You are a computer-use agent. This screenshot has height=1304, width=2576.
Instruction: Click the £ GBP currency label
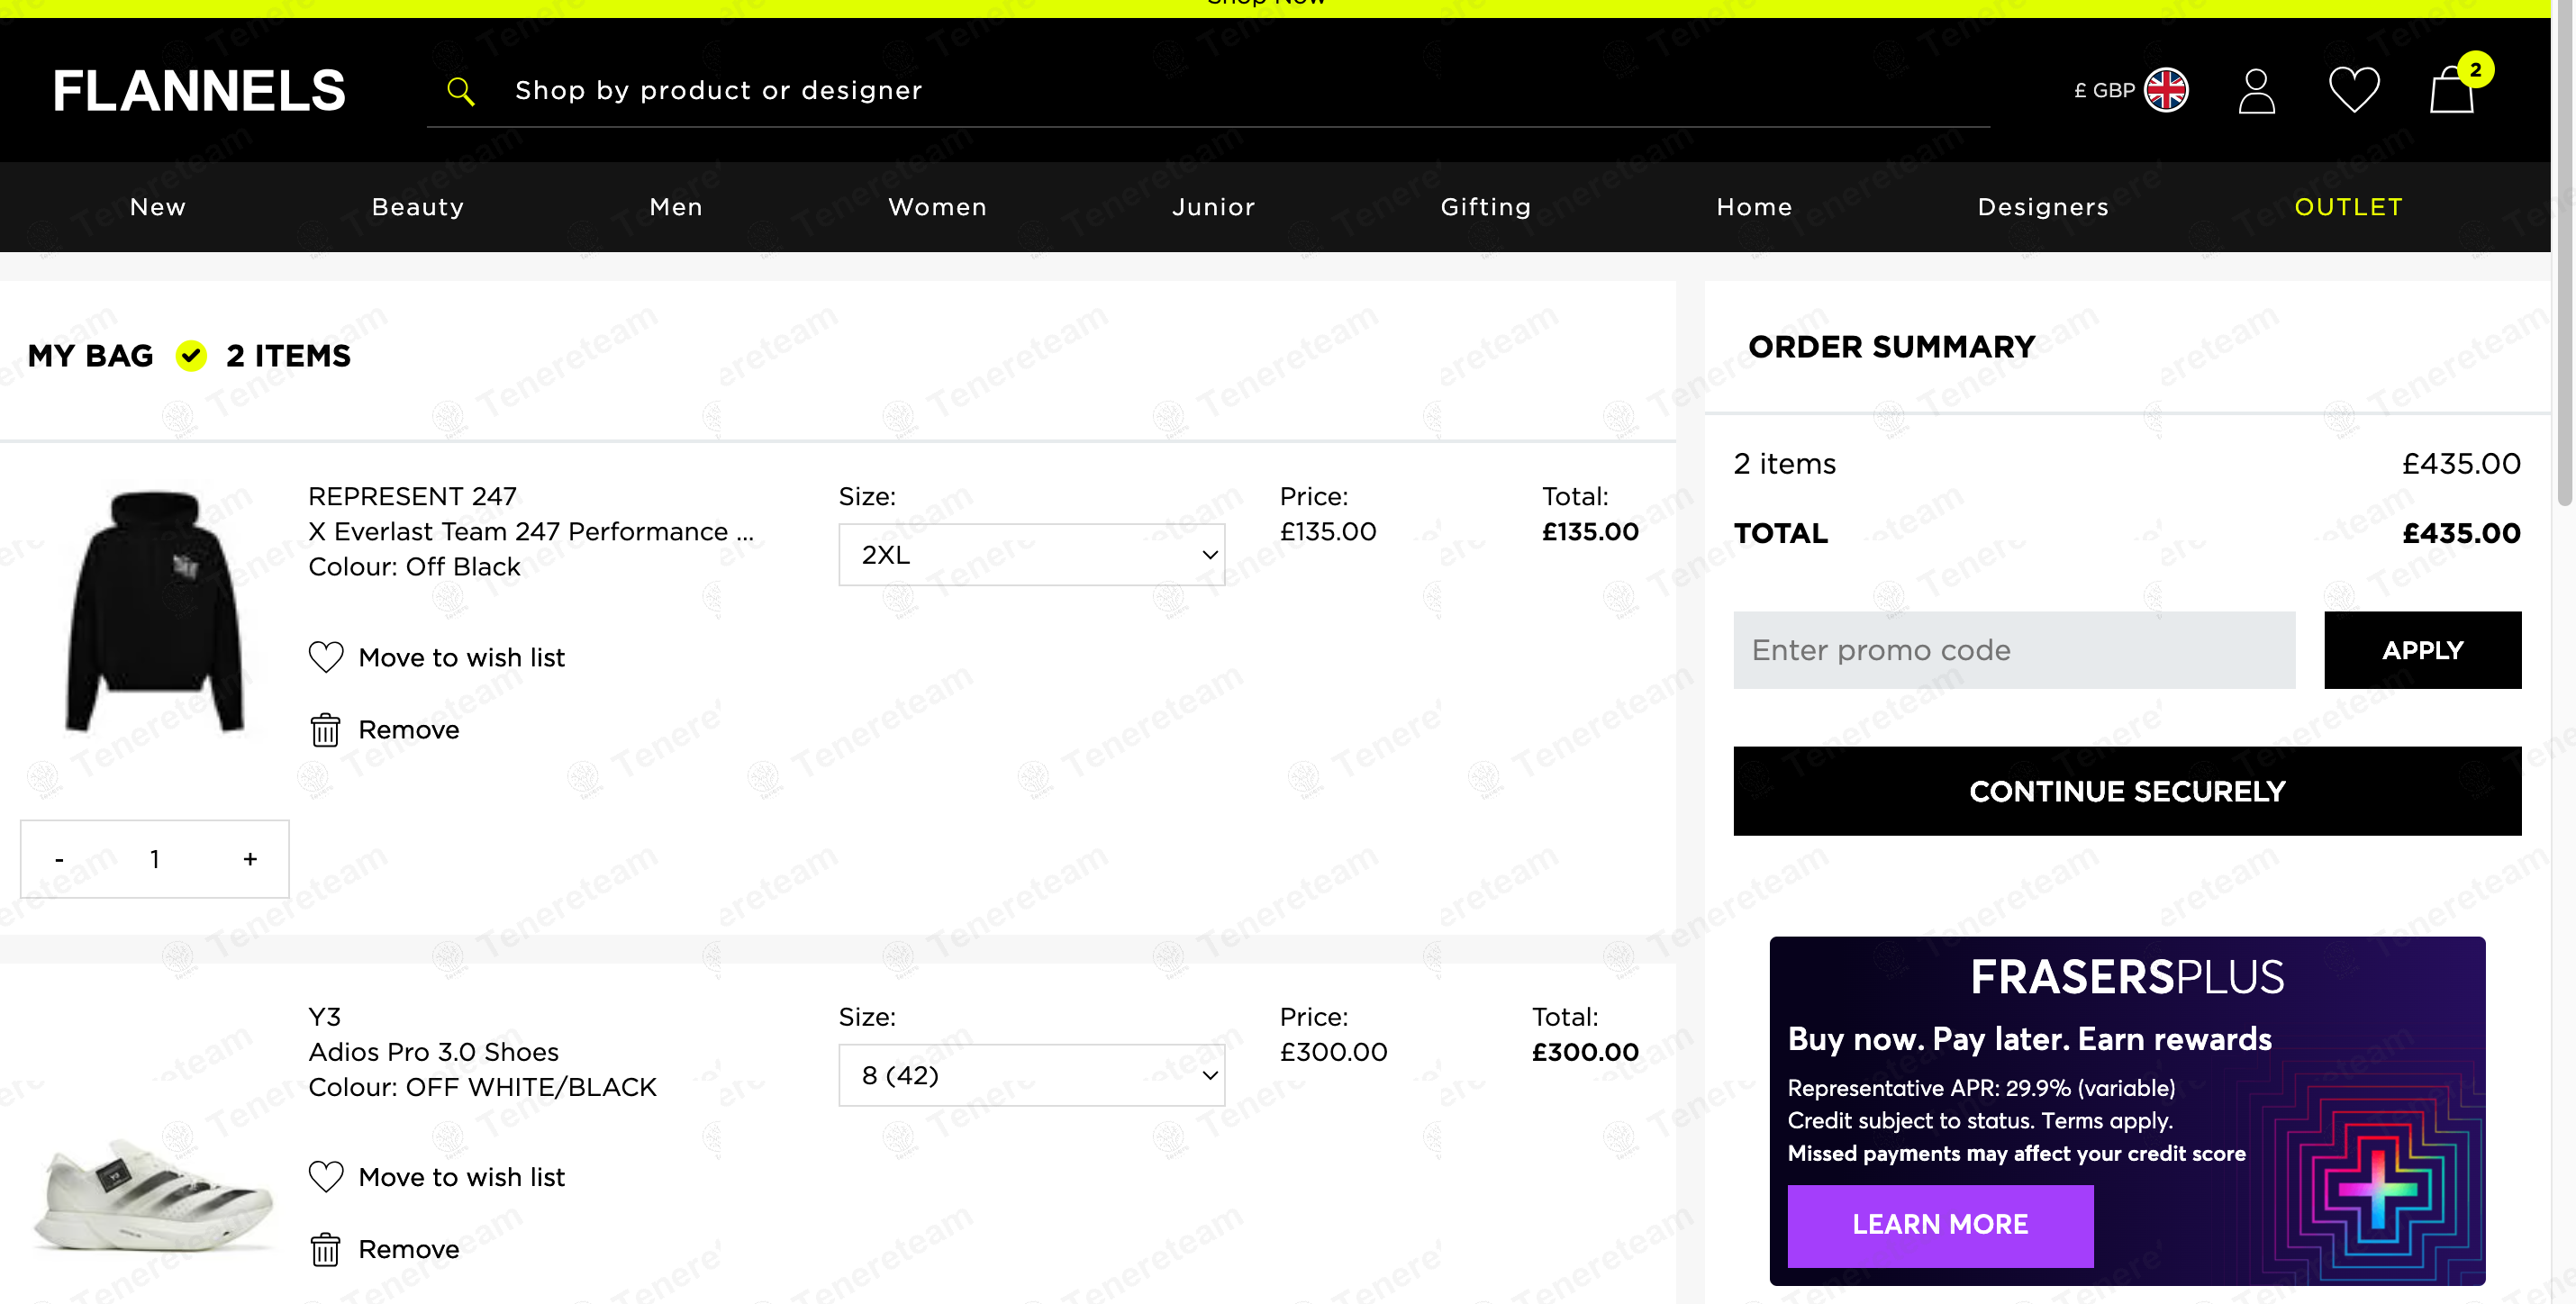(2104, 91)
